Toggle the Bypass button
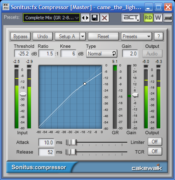This screenshot has height=180, width=175. pyautogui.click(x=21, y=37)
